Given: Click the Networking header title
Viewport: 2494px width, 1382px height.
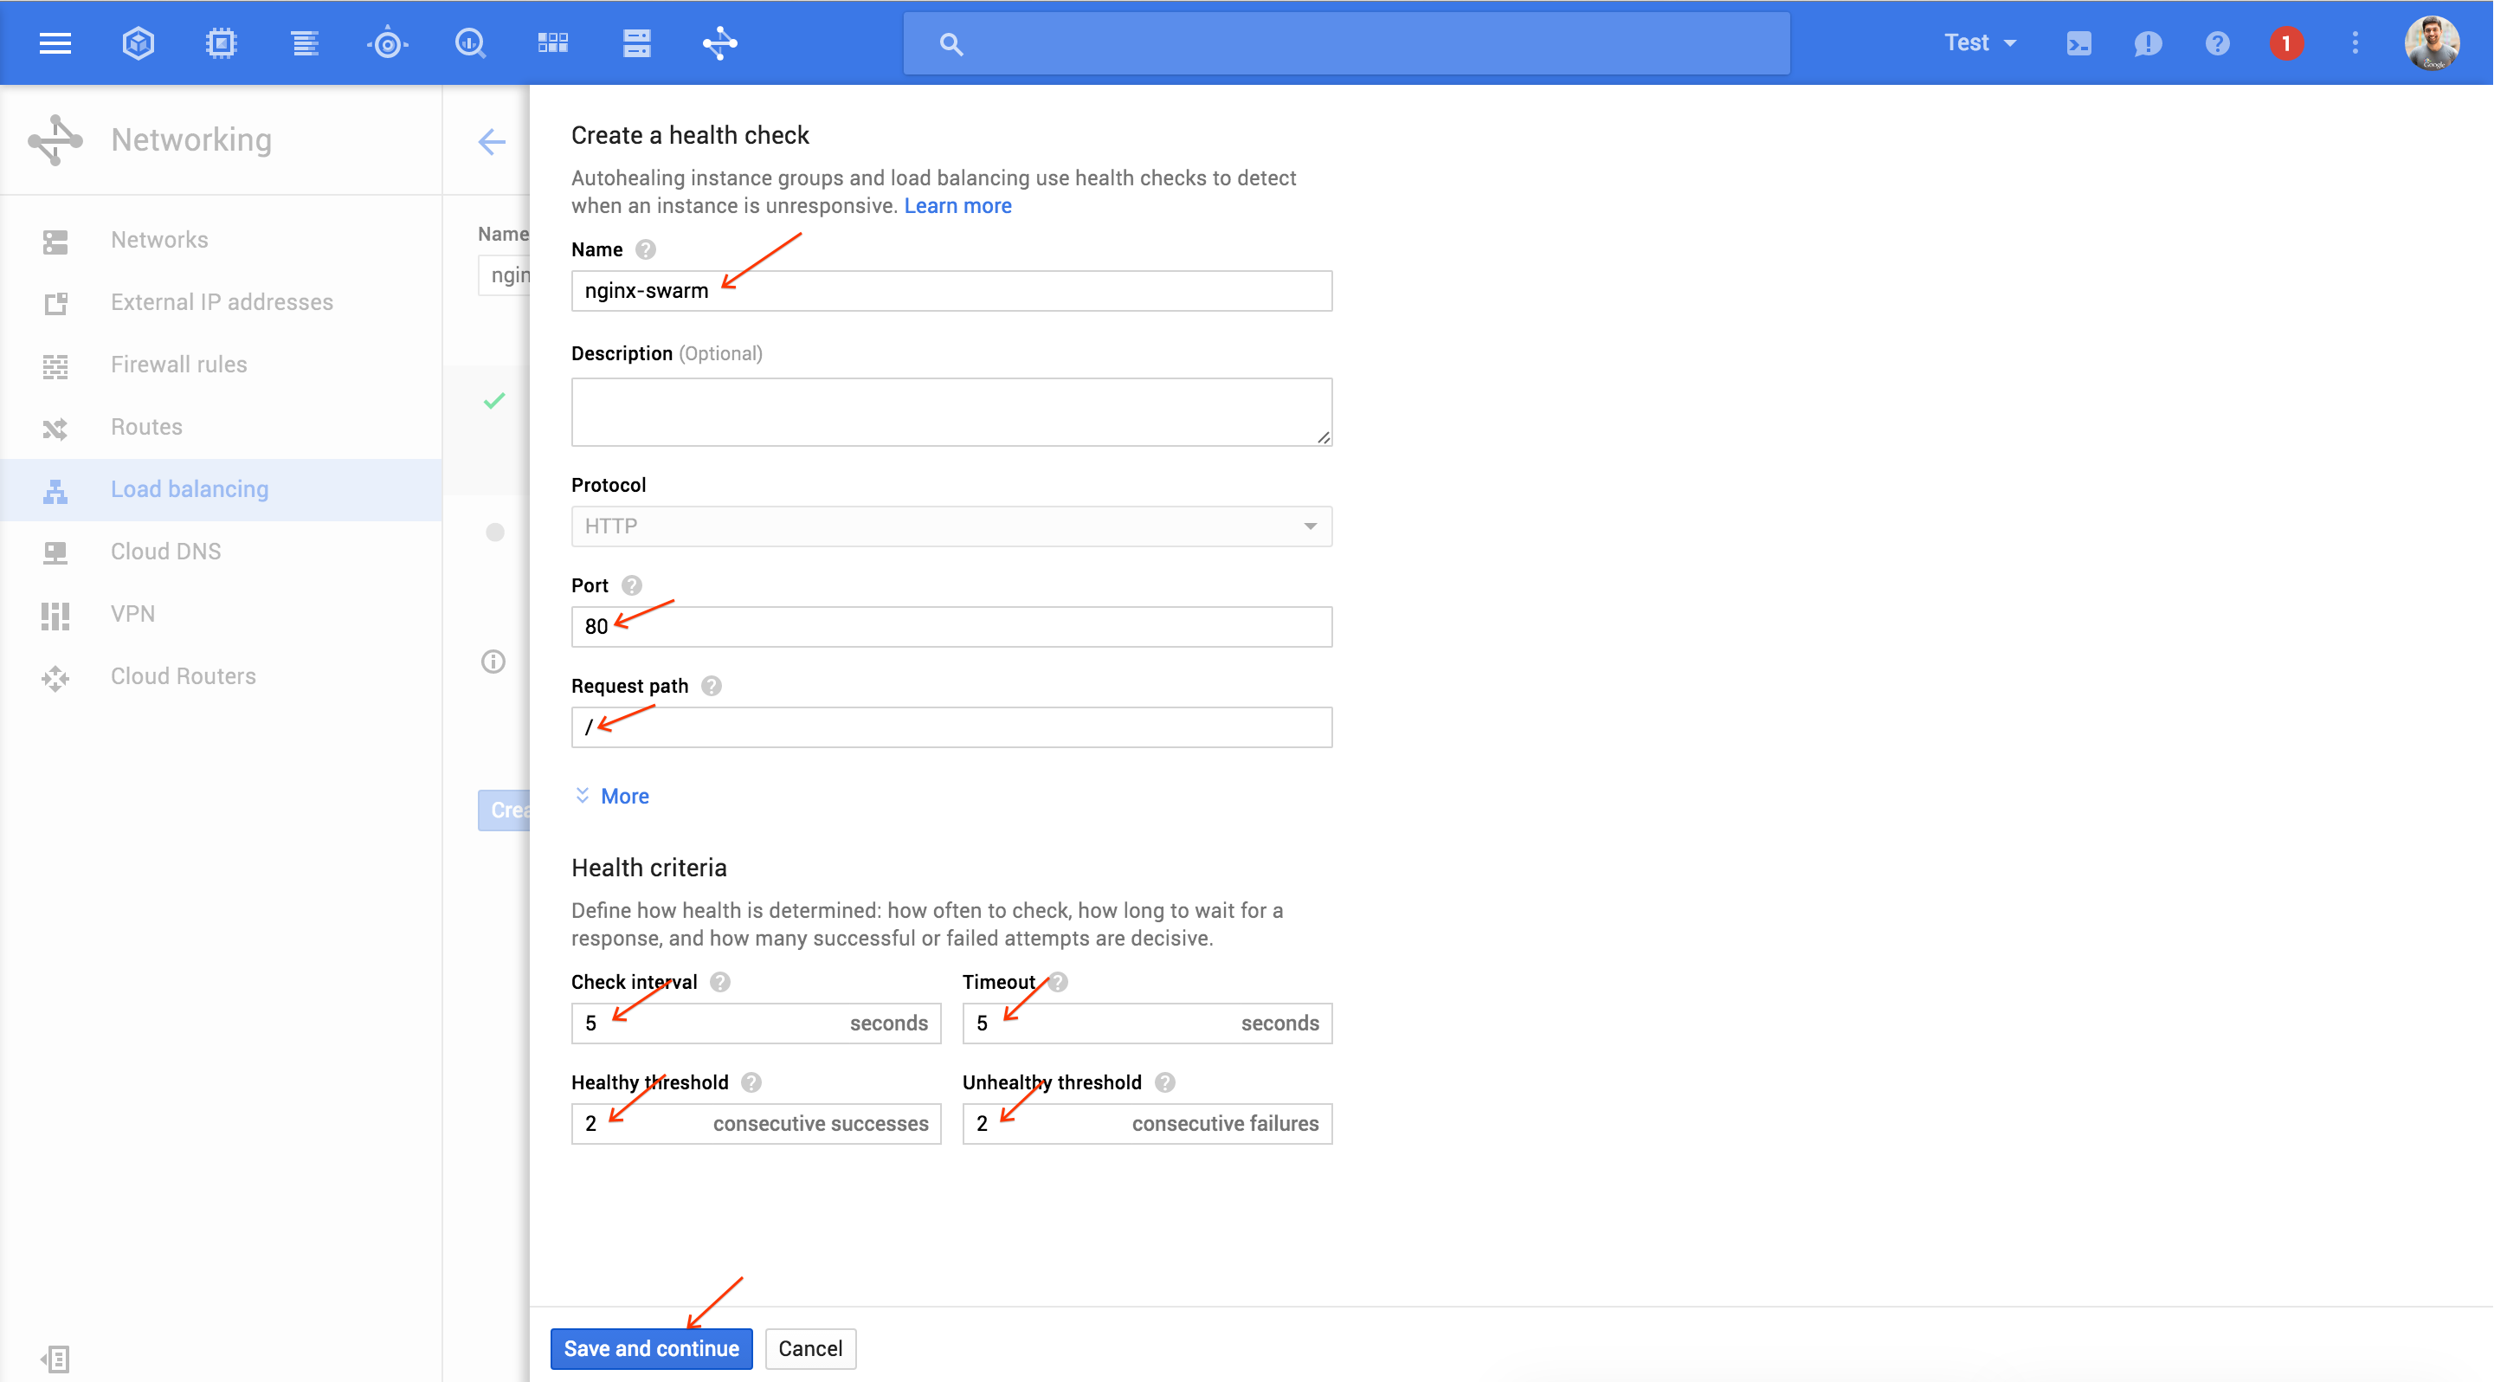Looking at the screenshot, I should click(190, 139).
